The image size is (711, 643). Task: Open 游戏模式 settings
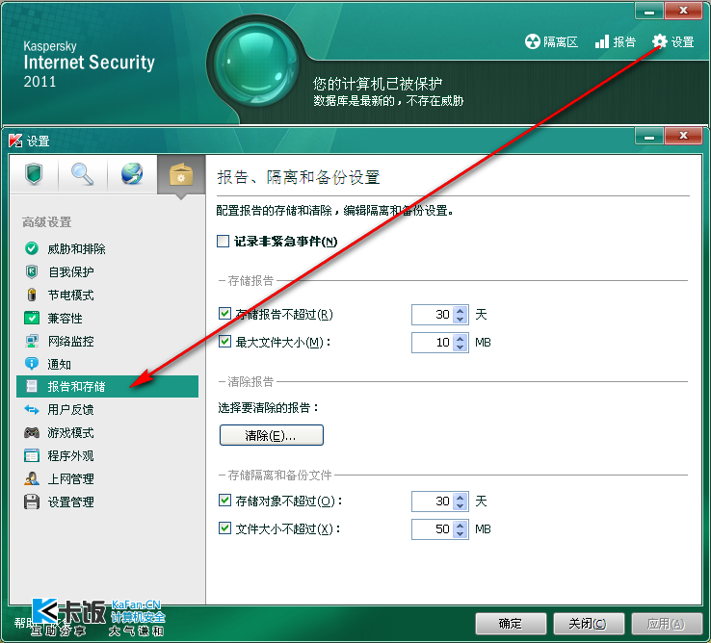108,433
